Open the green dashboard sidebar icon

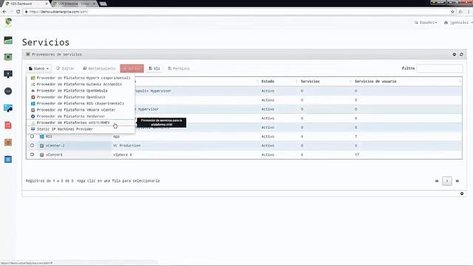8,40
